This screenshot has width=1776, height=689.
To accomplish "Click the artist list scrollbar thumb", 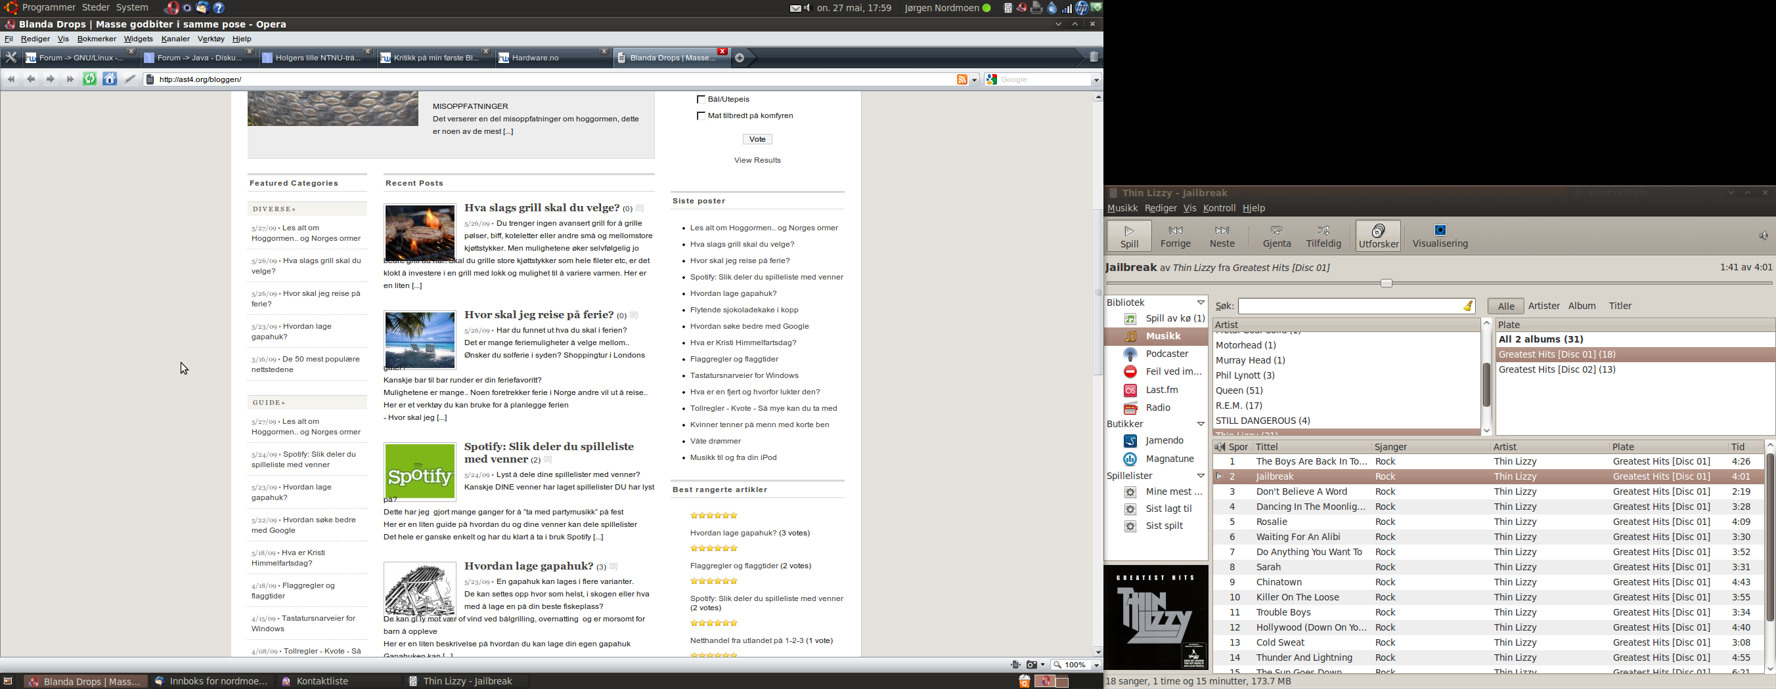I will pyautogui.click(x=1486, y=385).
